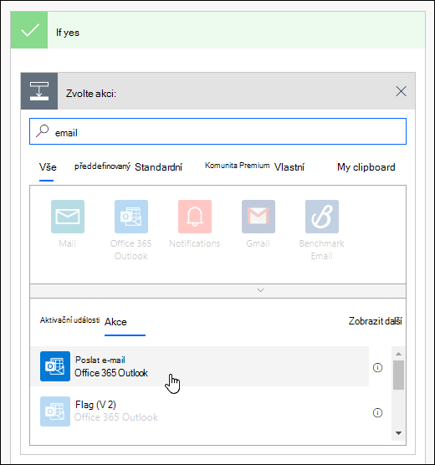Click the Zvolte akci step icon
The width and height of the screenshot is (435, 465).
coord(39,91)
